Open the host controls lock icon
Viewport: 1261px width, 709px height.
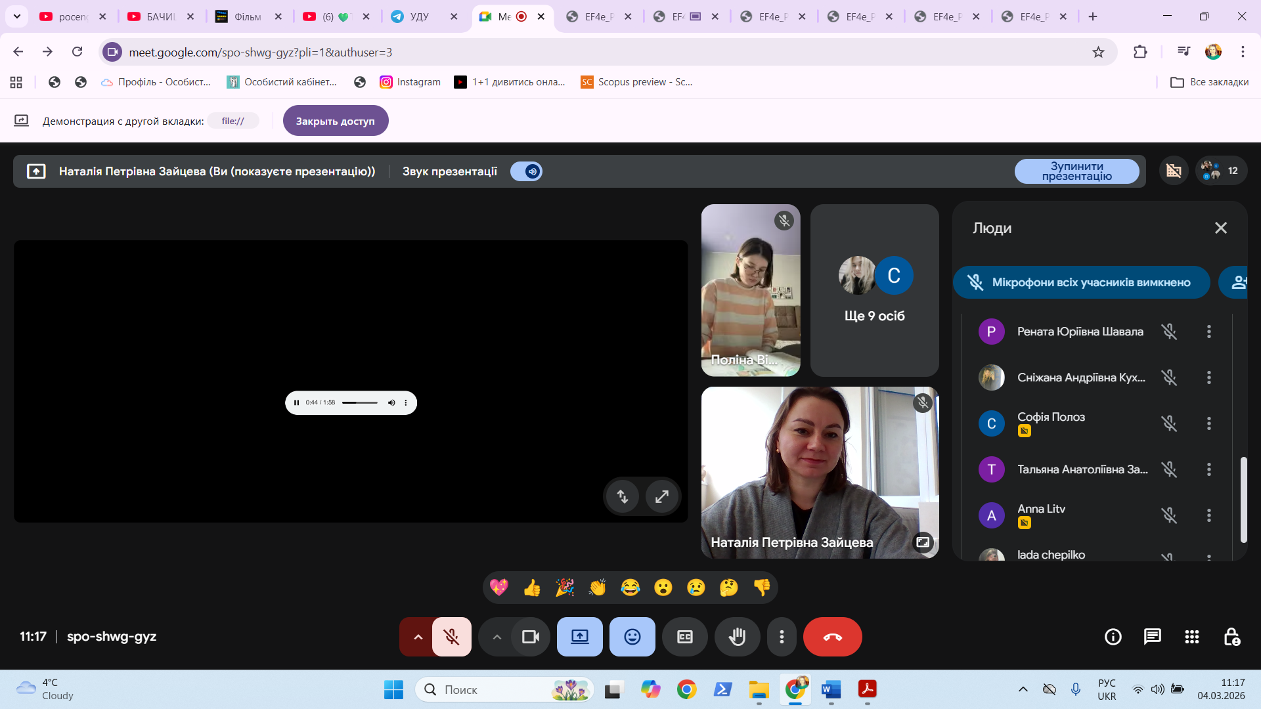(1231, 637)
